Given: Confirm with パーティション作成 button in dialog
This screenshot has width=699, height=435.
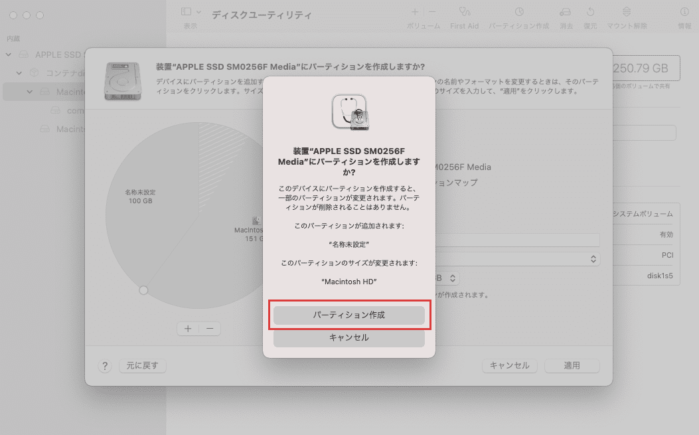Looking at the screenshot, I should [x=349, y=315].
